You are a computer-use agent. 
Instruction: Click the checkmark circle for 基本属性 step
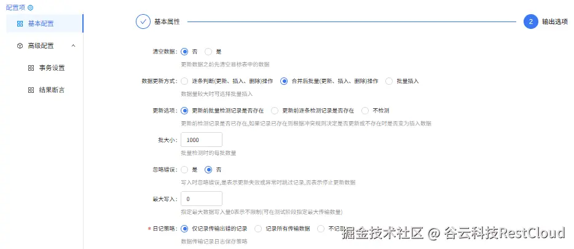click(143, 22)
